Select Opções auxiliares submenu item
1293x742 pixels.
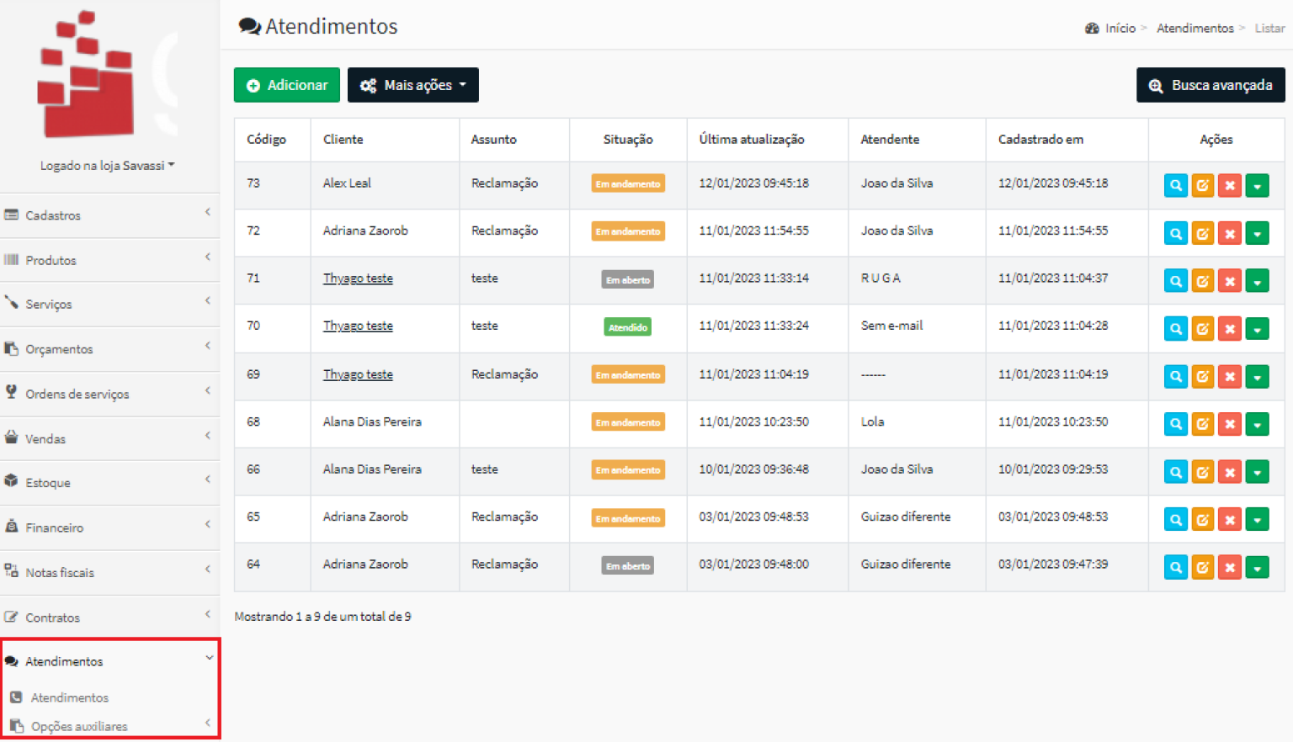click(x=79, y=726)
